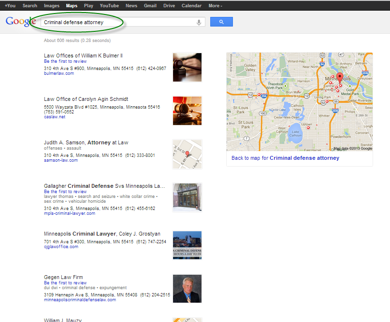Click the Powderhorn label on the map
The image size is (390, 322).
[x=341, y=137]
